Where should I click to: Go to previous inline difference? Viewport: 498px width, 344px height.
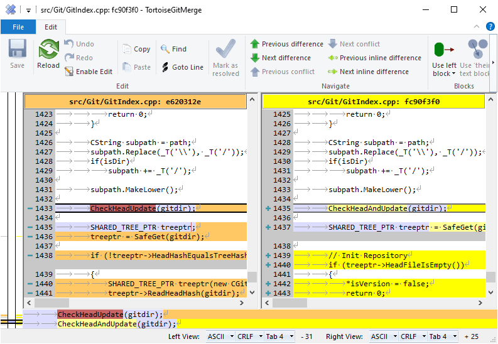[374, 58]
